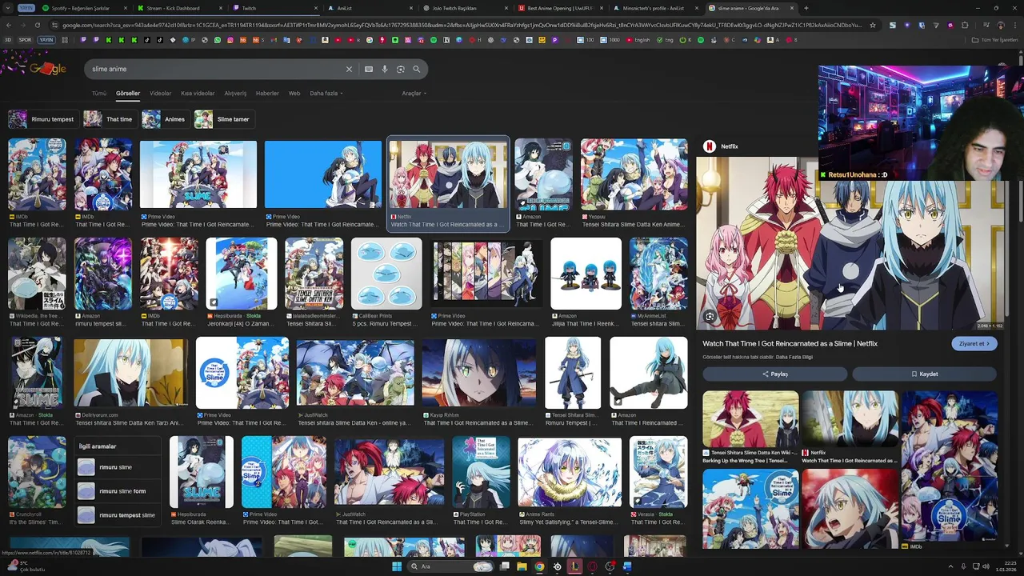1024x576 pixels.
Task: Reload the page with the refresh icon
Action: [37, 25]
